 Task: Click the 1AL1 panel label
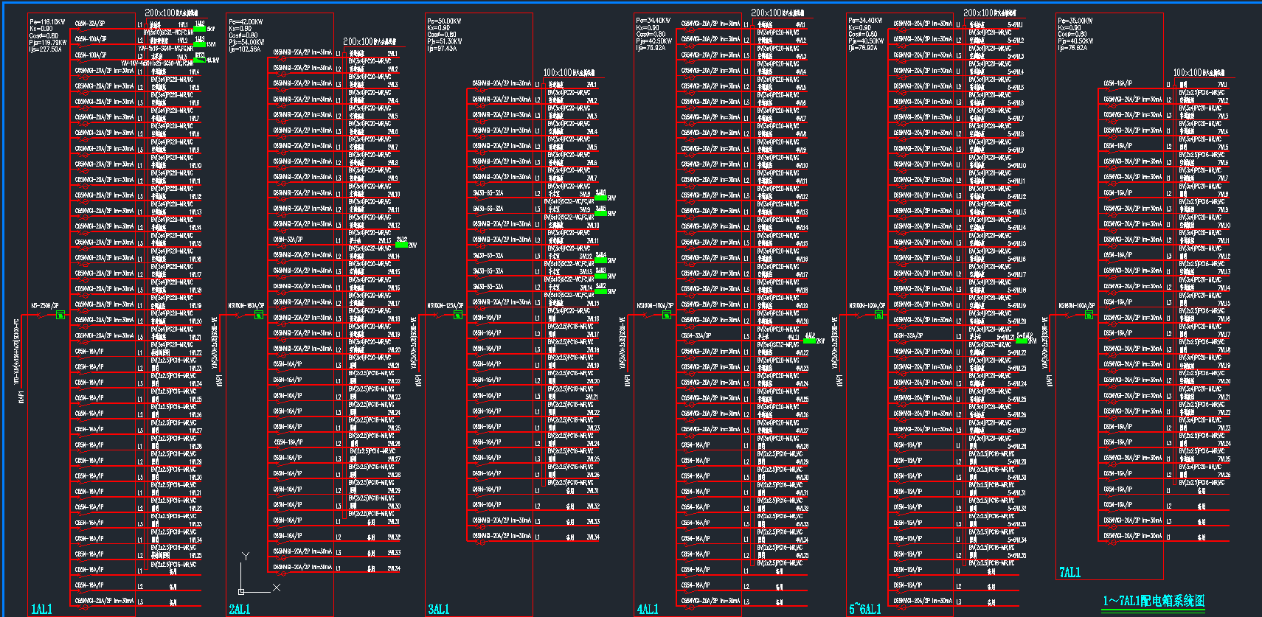[41, 609]
